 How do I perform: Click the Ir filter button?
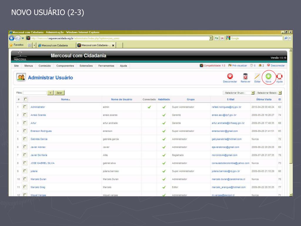(51, 93)
